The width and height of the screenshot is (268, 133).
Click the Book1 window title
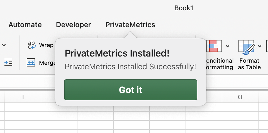click(184, 8)
